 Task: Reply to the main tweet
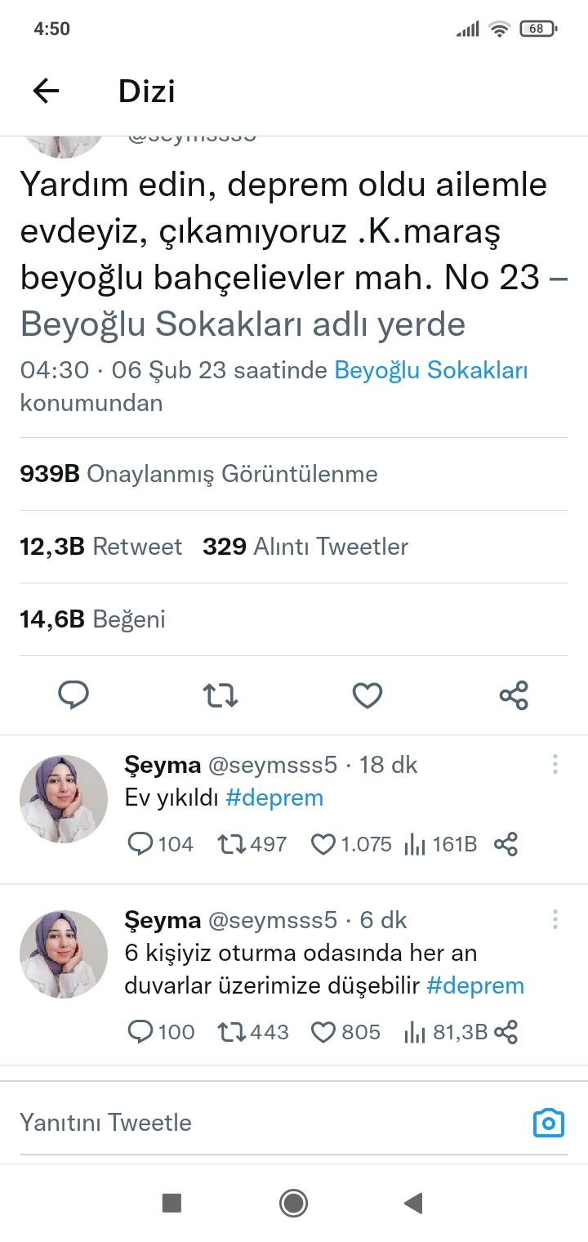click(x=73, y=695)
